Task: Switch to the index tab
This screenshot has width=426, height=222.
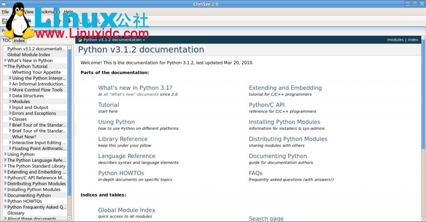Action: point(19,40)
